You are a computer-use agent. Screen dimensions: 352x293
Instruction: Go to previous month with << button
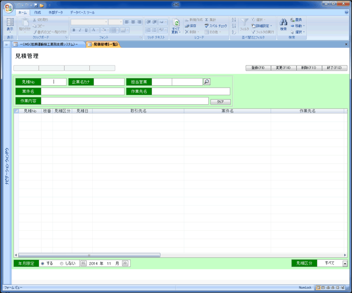83,263
